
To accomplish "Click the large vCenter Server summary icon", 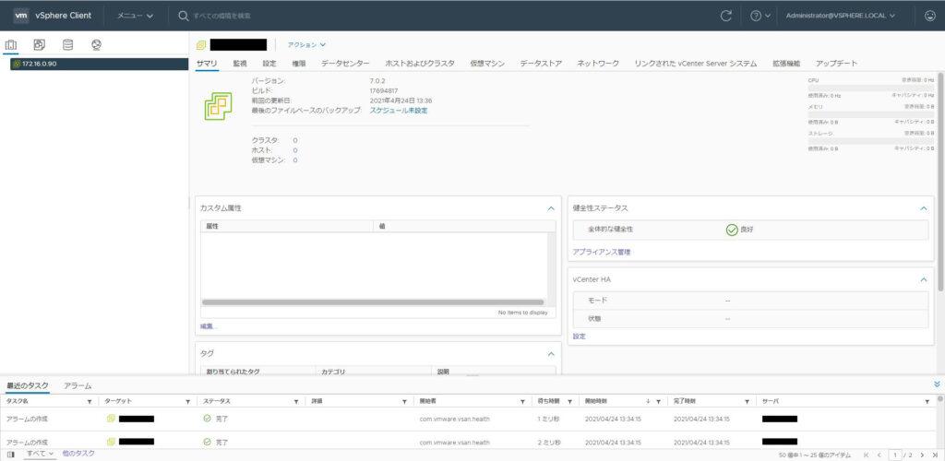I will pos(218,107).
